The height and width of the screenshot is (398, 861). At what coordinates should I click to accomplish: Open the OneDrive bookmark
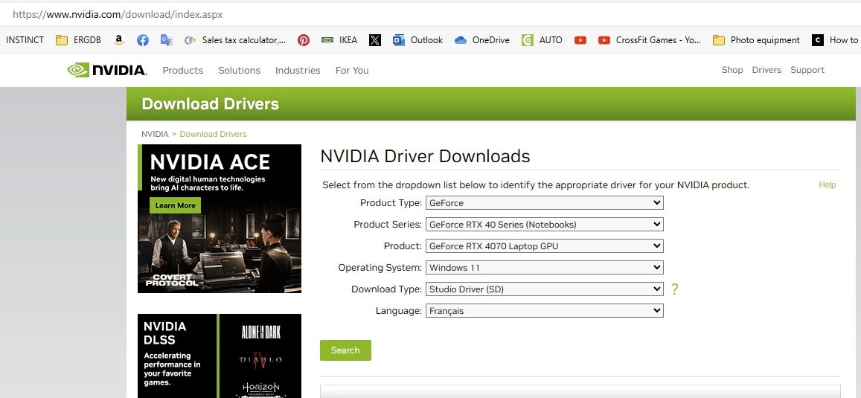tap(482, 40)
